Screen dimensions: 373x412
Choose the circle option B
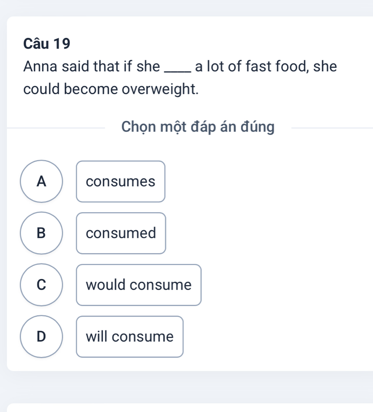(x=41, y=233)
